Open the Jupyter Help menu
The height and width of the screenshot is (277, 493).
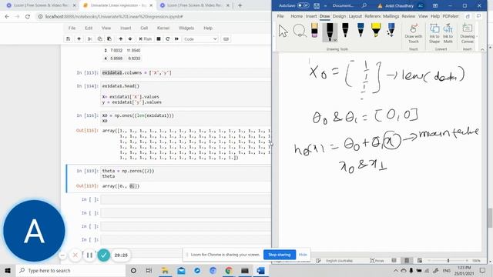(x=208, y=28)
